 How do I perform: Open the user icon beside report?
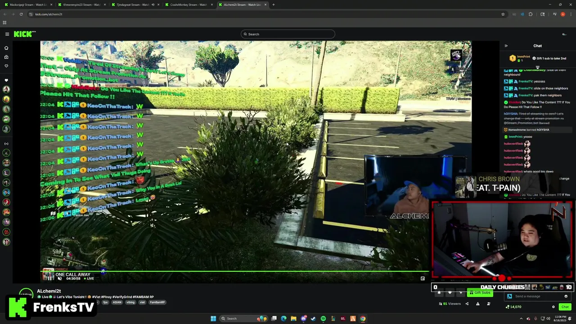[x=488, y=304]
